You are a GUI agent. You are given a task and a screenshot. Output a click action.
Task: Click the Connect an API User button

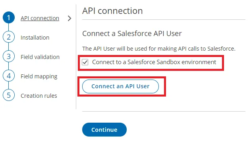click(x=120, y=86)
